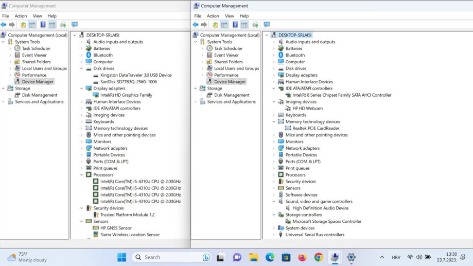The width and height of the screenshot is (473, 266).
Task: Select Software devices in right window
Action: (302, 195)
